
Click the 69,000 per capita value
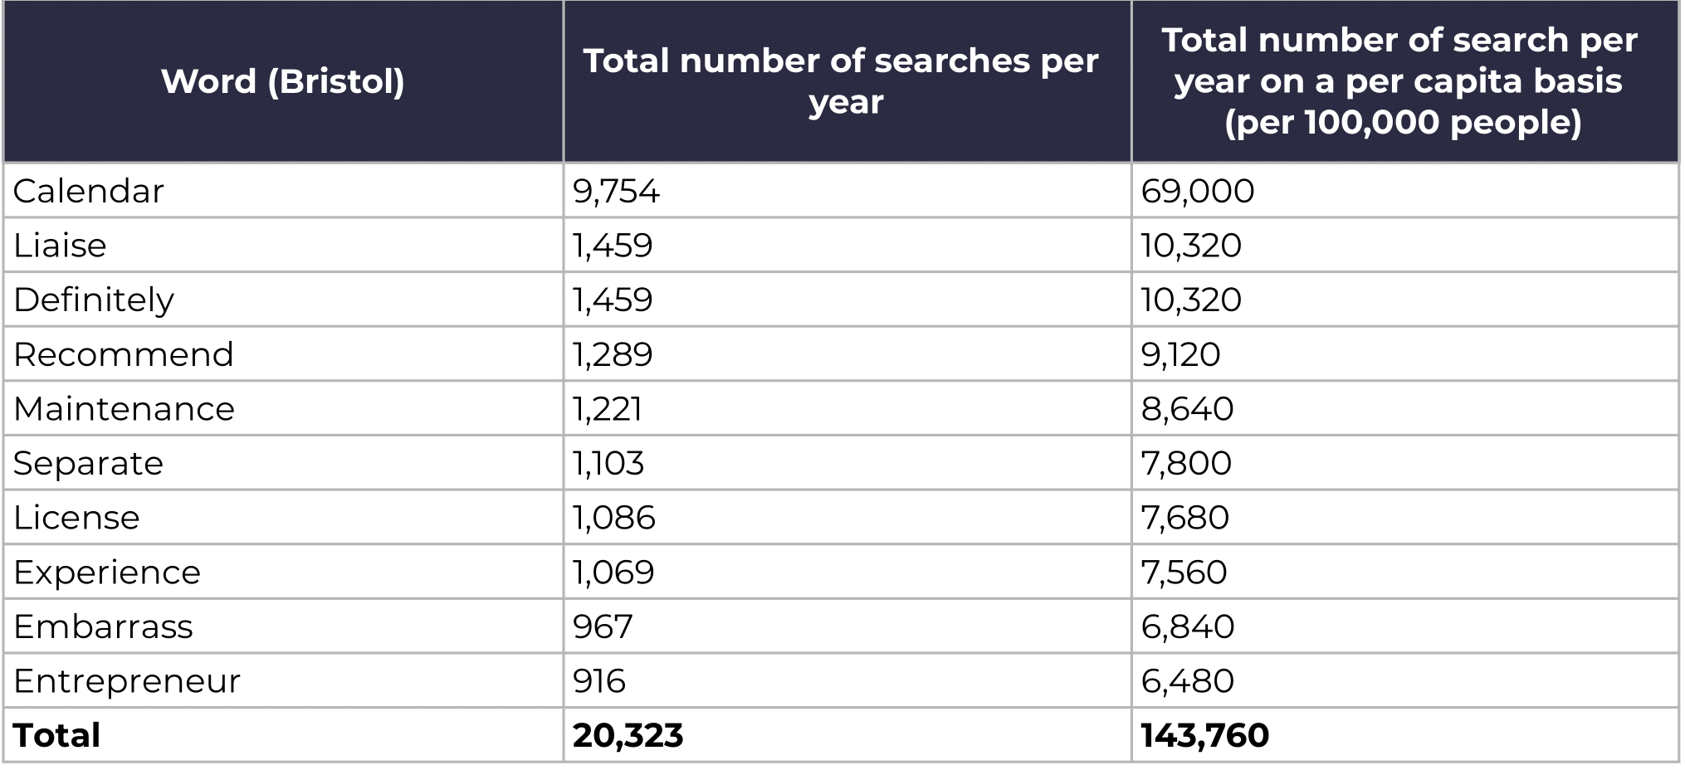(1198, 191)
